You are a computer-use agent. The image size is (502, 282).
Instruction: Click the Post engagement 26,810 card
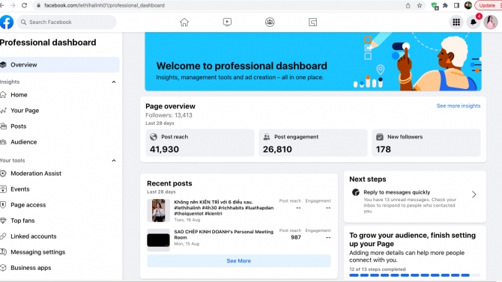(x=312, y=143)
